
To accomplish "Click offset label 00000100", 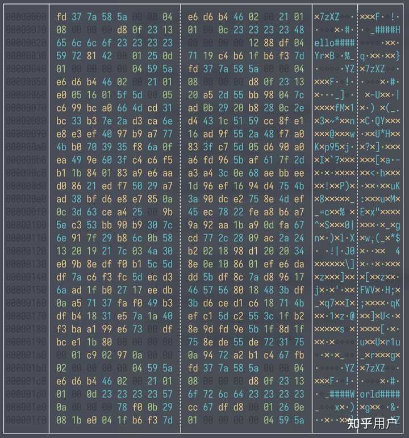I will point(26,225).
